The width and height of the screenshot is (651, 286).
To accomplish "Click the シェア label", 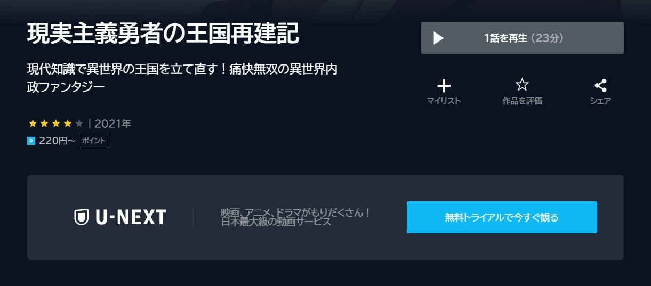I will point(600,101).
